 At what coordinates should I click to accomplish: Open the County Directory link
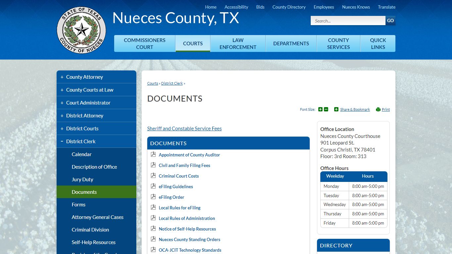point(289,7)
